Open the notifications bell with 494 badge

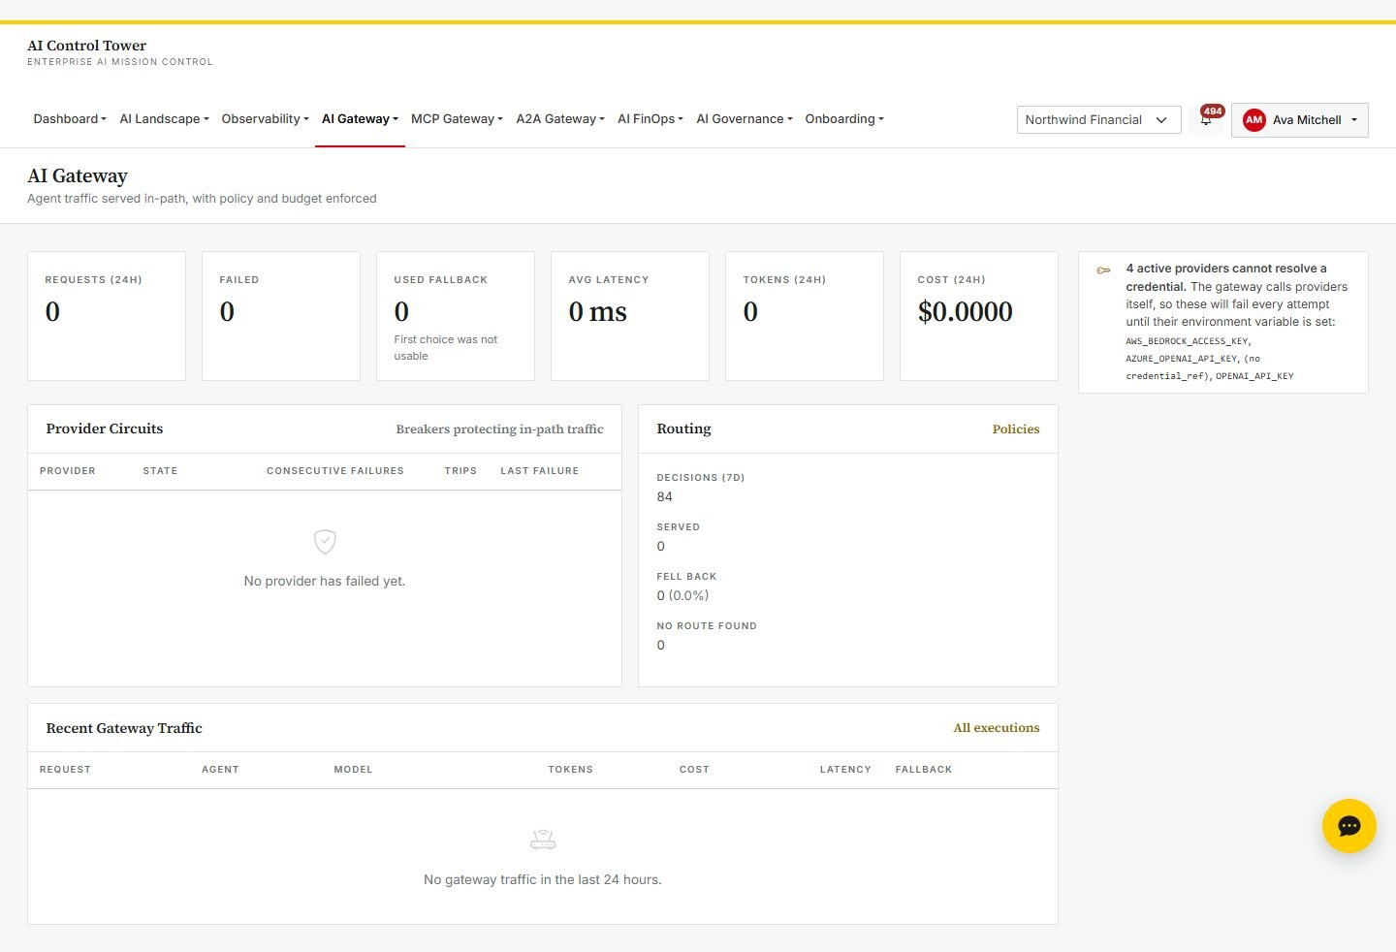point(1206,119)
